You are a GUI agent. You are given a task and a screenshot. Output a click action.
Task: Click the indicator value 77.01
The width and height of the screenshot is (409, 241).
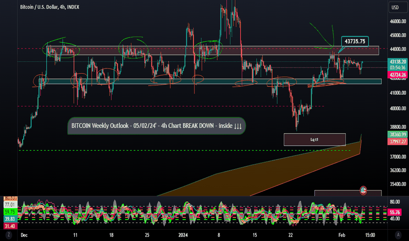coord(10,205)
